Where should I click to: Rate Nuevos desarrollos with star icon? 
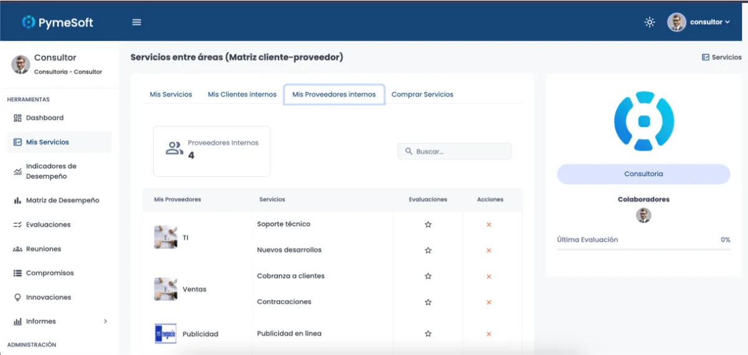(428, 250)
